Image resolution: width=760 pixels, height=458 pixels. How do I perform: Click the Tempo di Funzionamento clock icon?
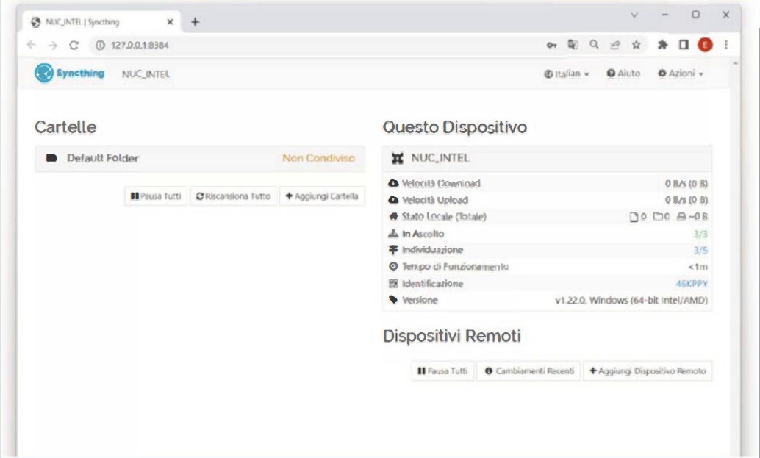(x=393, y=266)
